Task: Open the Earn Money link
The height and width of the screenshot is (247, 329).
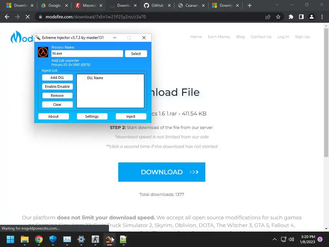Action: click(219, 37)
